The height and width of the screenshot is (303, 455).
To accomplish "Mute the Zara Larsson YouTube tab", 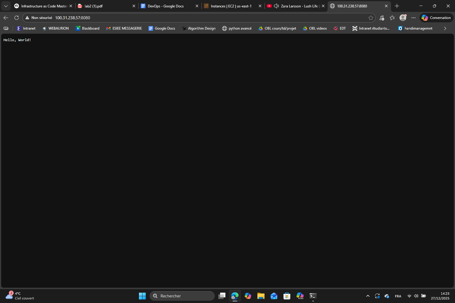I will coord(276,6).
